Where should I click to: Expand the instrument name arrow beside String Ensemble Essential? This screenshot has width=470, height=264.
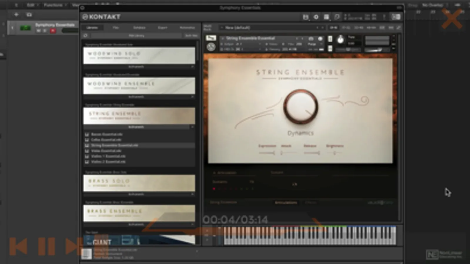[223, 38]
